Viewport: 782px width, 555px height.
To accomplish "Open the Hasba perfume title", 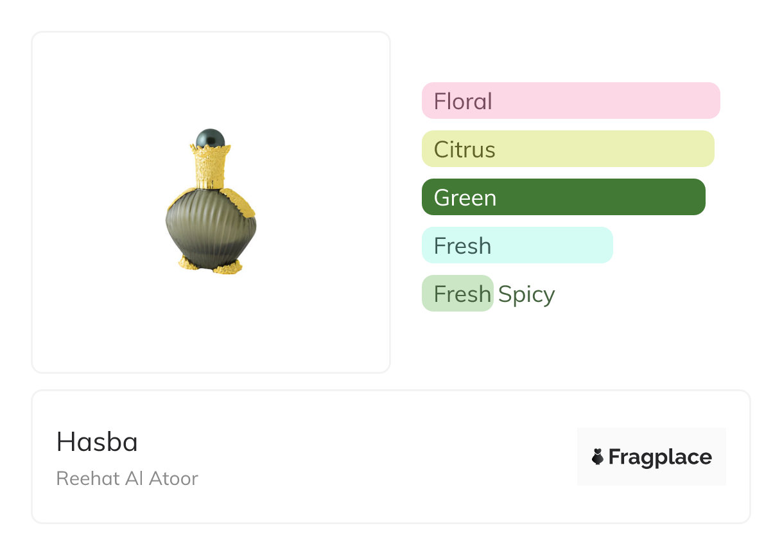I will tap(97, 442).
